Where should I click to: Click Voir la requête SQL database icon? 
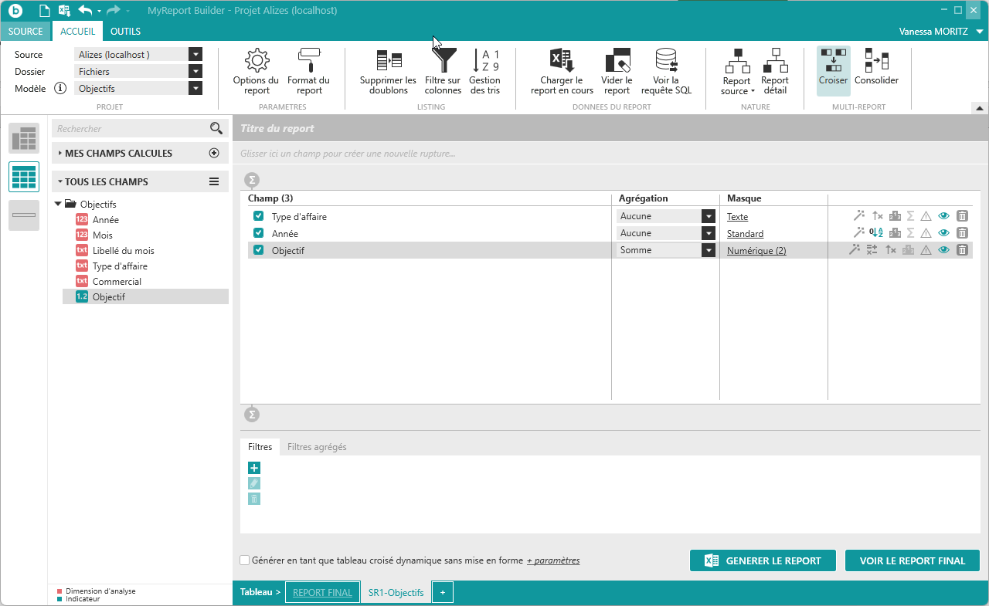[666, 61]
